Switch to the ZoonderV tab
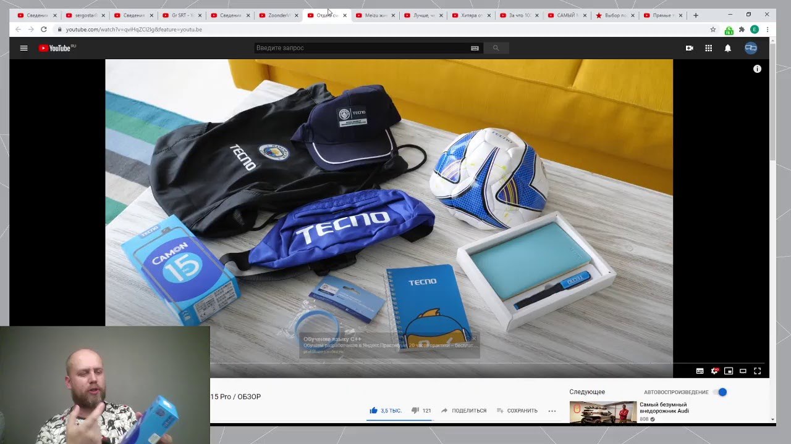This screenshot has width=791, height=444. (277, 15)
